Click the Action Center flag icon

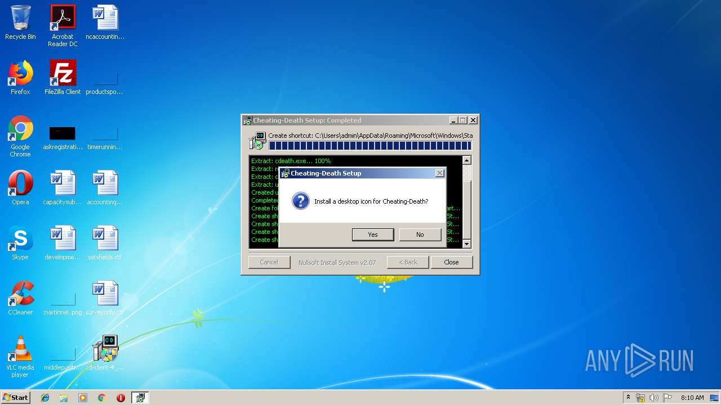pos(667,398)
